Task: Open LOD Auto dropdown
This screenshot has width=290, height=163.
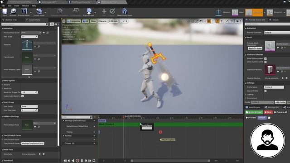Action: (113, 21)
